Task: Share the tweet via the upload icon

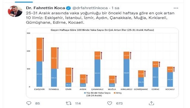Action: pyautogui.click(x=151, y=103)
